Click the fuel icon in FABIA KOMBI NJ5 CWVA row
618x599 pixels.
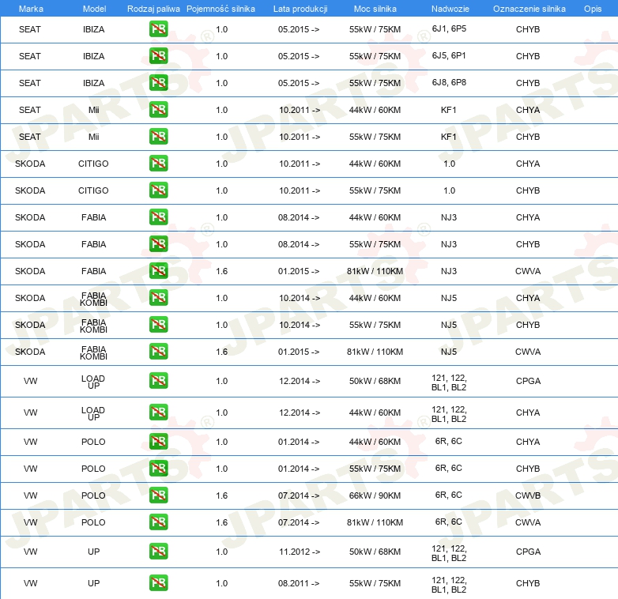tap(158, 351)
